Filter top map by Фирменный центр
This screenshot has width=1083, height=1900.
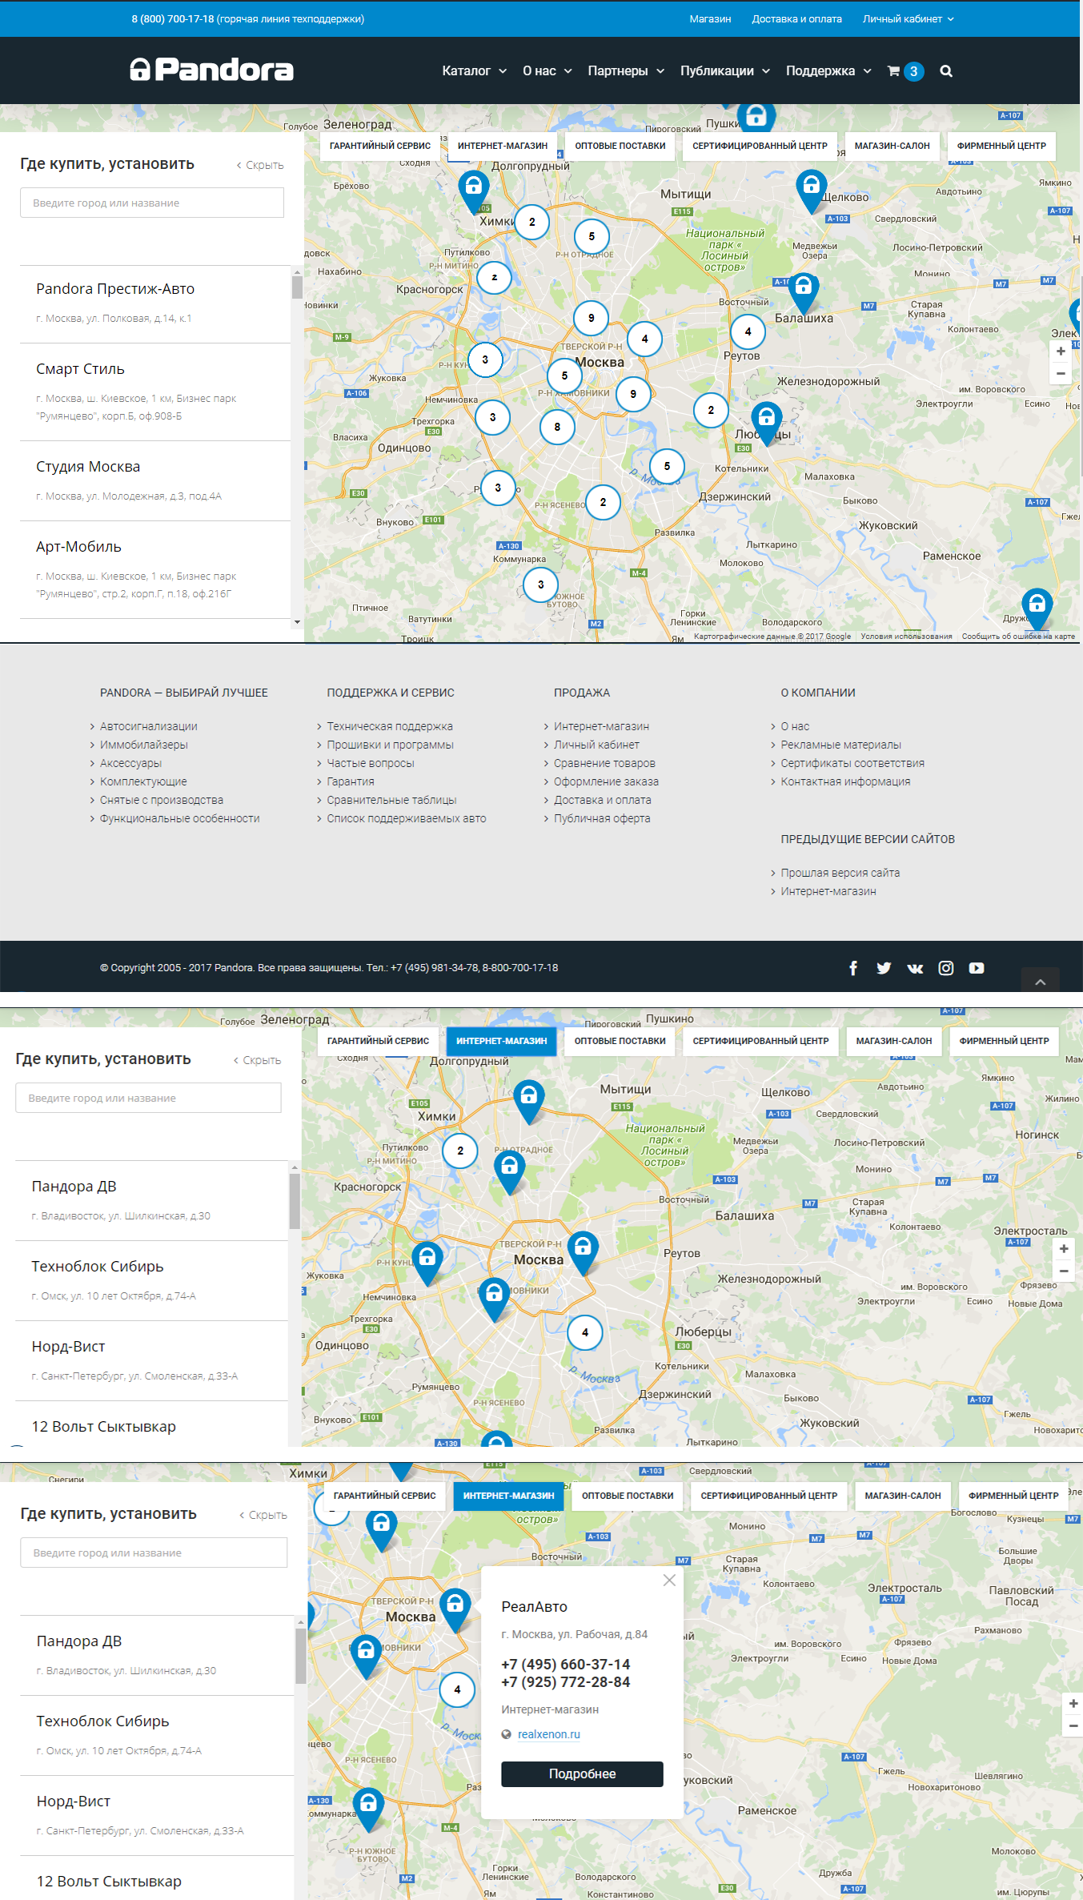(x=1001, y=146)
